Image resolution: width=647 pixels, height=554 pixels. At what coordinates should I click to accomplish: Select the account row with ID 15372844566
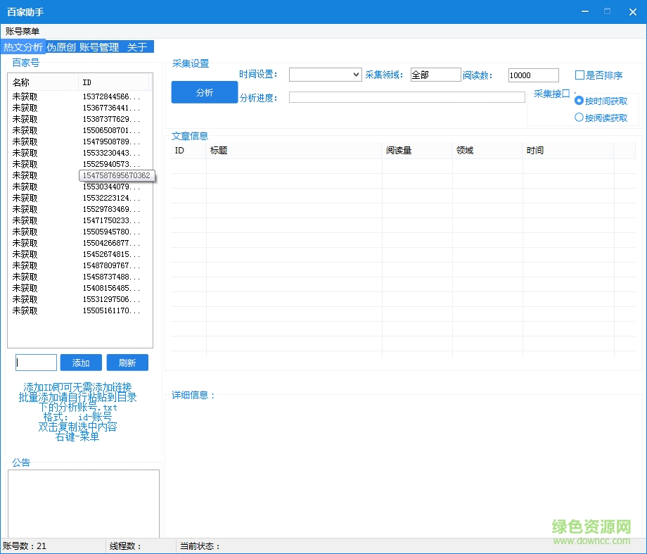(79, 96)
